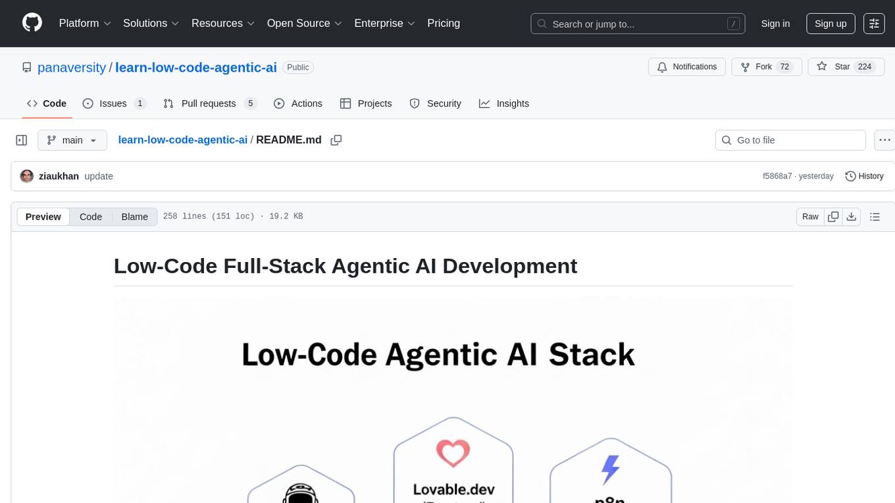Open the Security tab

pyautogui.click(x=436, y=103)
